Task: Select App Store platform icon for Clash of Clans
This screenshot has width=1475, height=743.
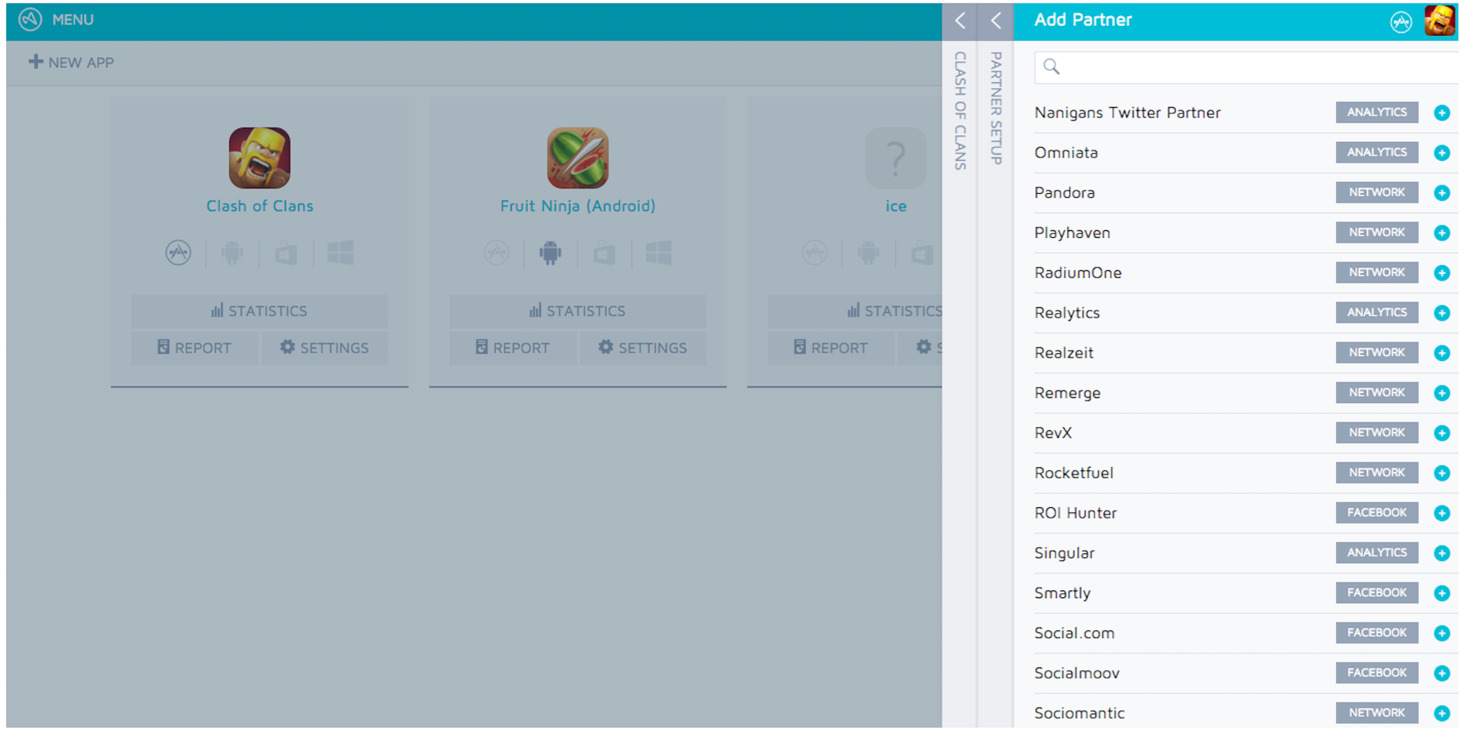Action: click(x=178, y=253)
